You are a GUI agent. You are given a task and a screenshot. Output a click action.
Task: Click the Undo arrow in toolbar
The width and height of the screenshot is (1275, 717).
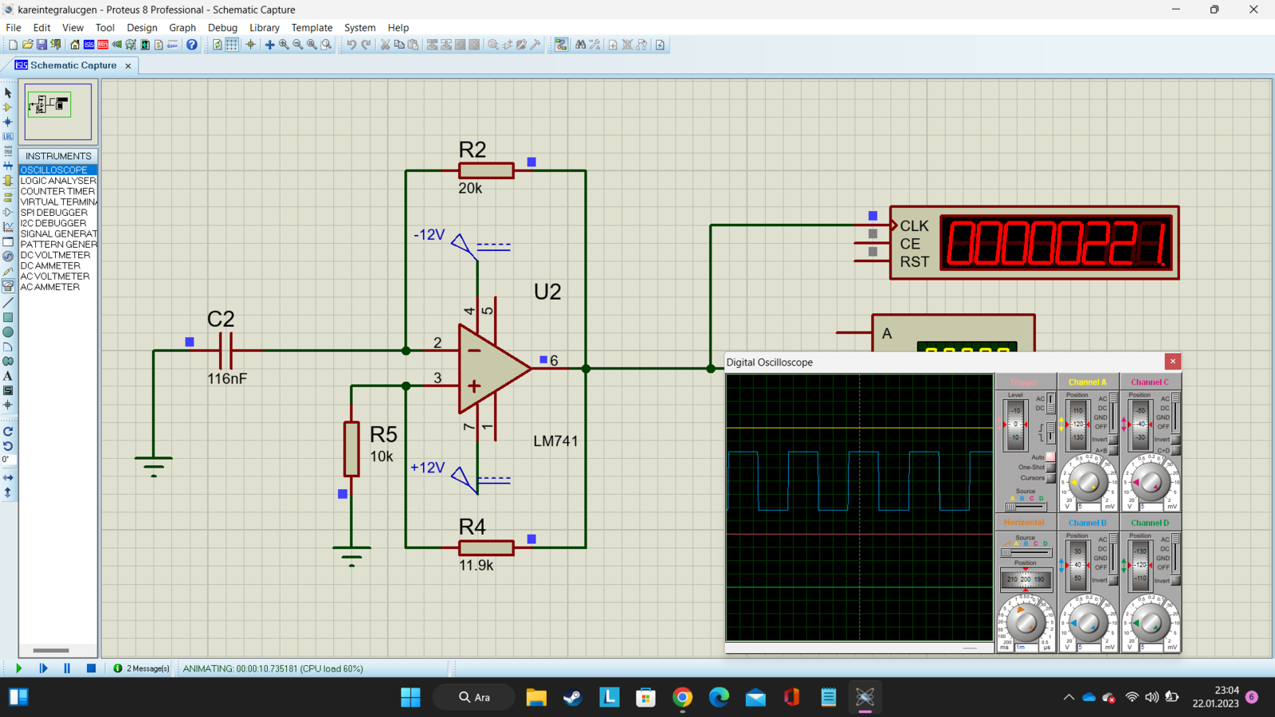pos(351,45)
